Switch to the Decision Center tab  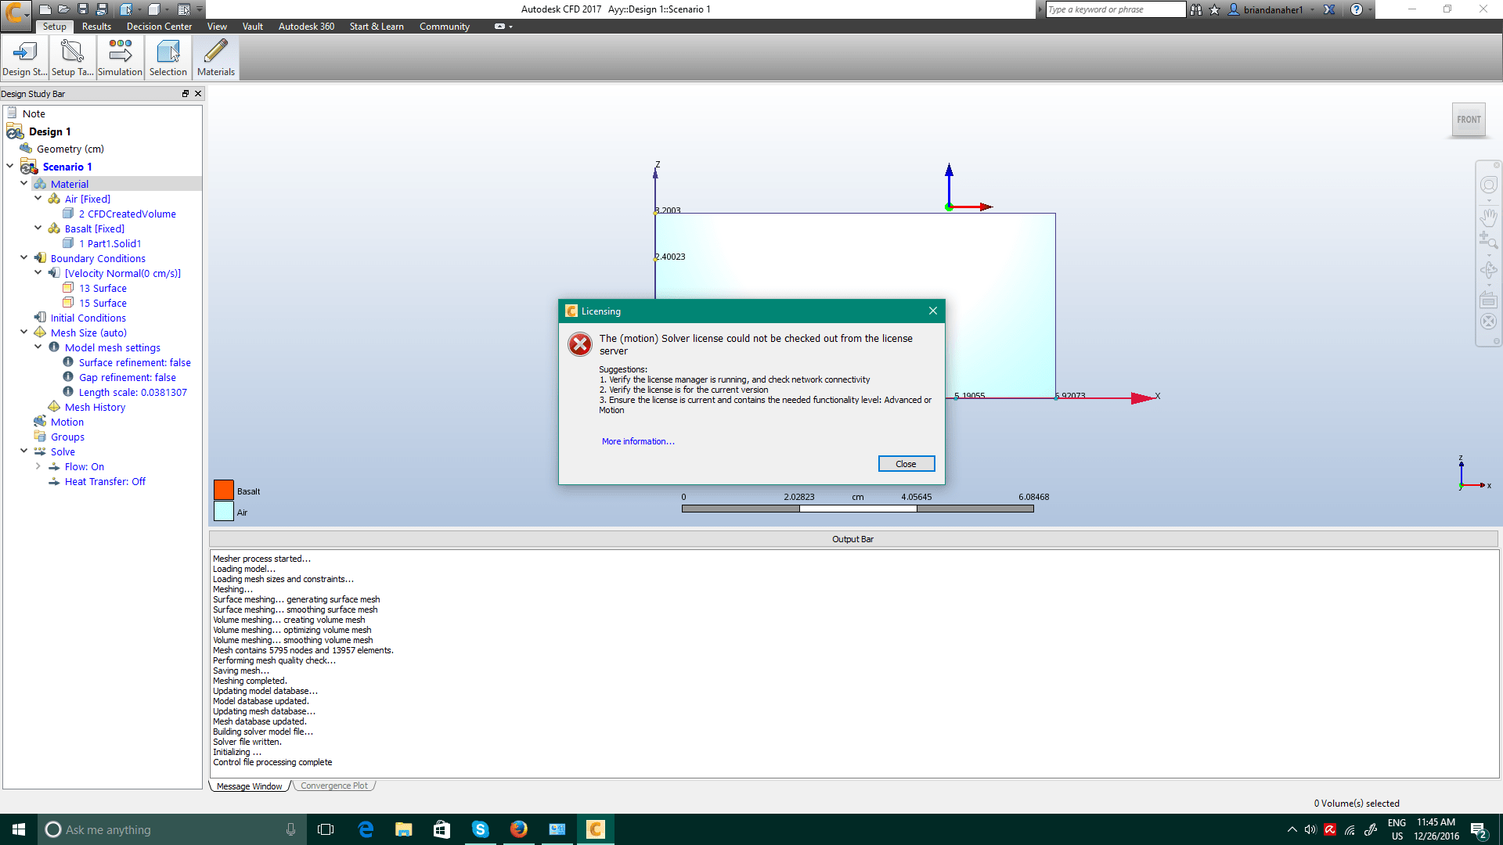pyautogui.click(x=159, y=27)
